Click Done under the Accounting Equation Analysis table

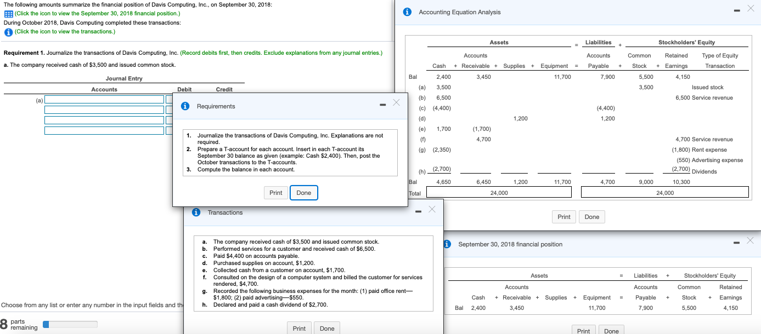click(x=591, y=217)
